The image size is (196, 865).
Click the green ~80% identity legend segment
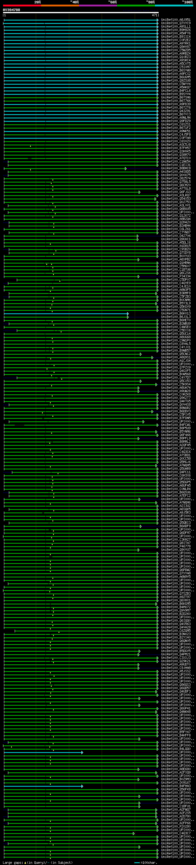(136, 6)
